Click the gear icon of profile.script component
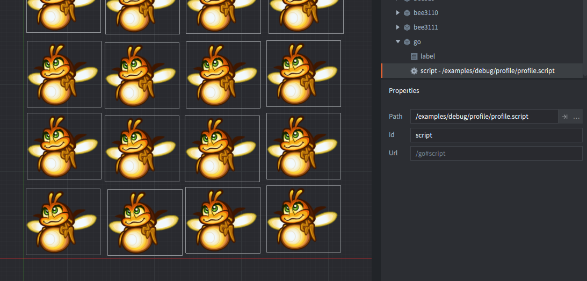This screenshot has width=587, height=281. coord(414,71)
